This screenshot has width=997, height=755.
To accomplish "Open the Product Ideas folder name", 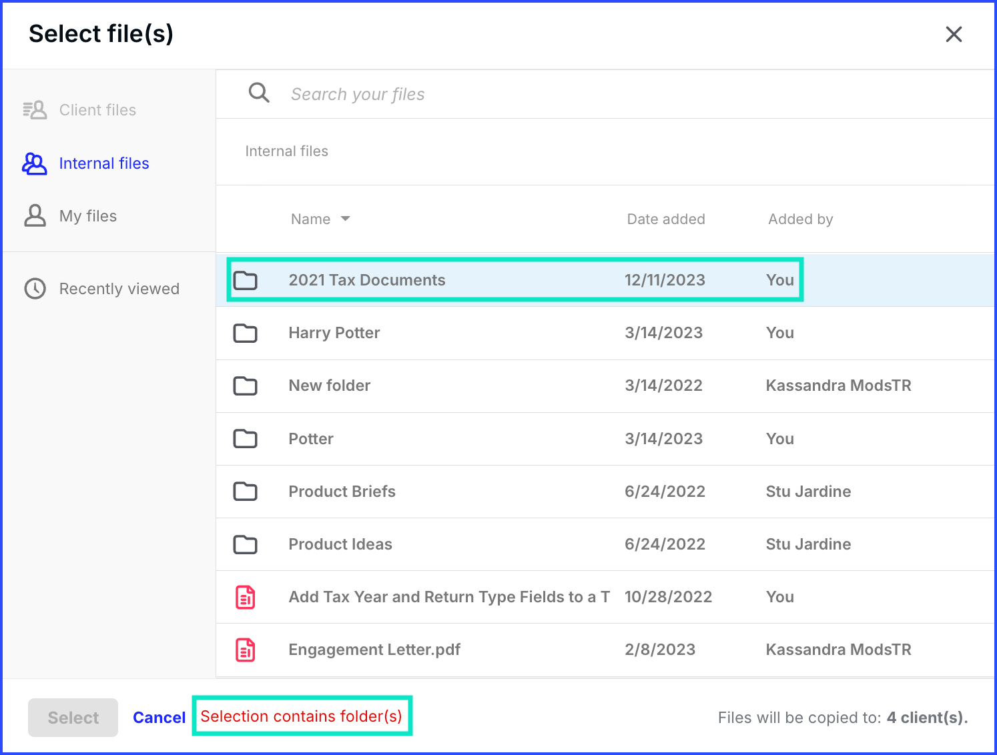I will click(340, 544).
